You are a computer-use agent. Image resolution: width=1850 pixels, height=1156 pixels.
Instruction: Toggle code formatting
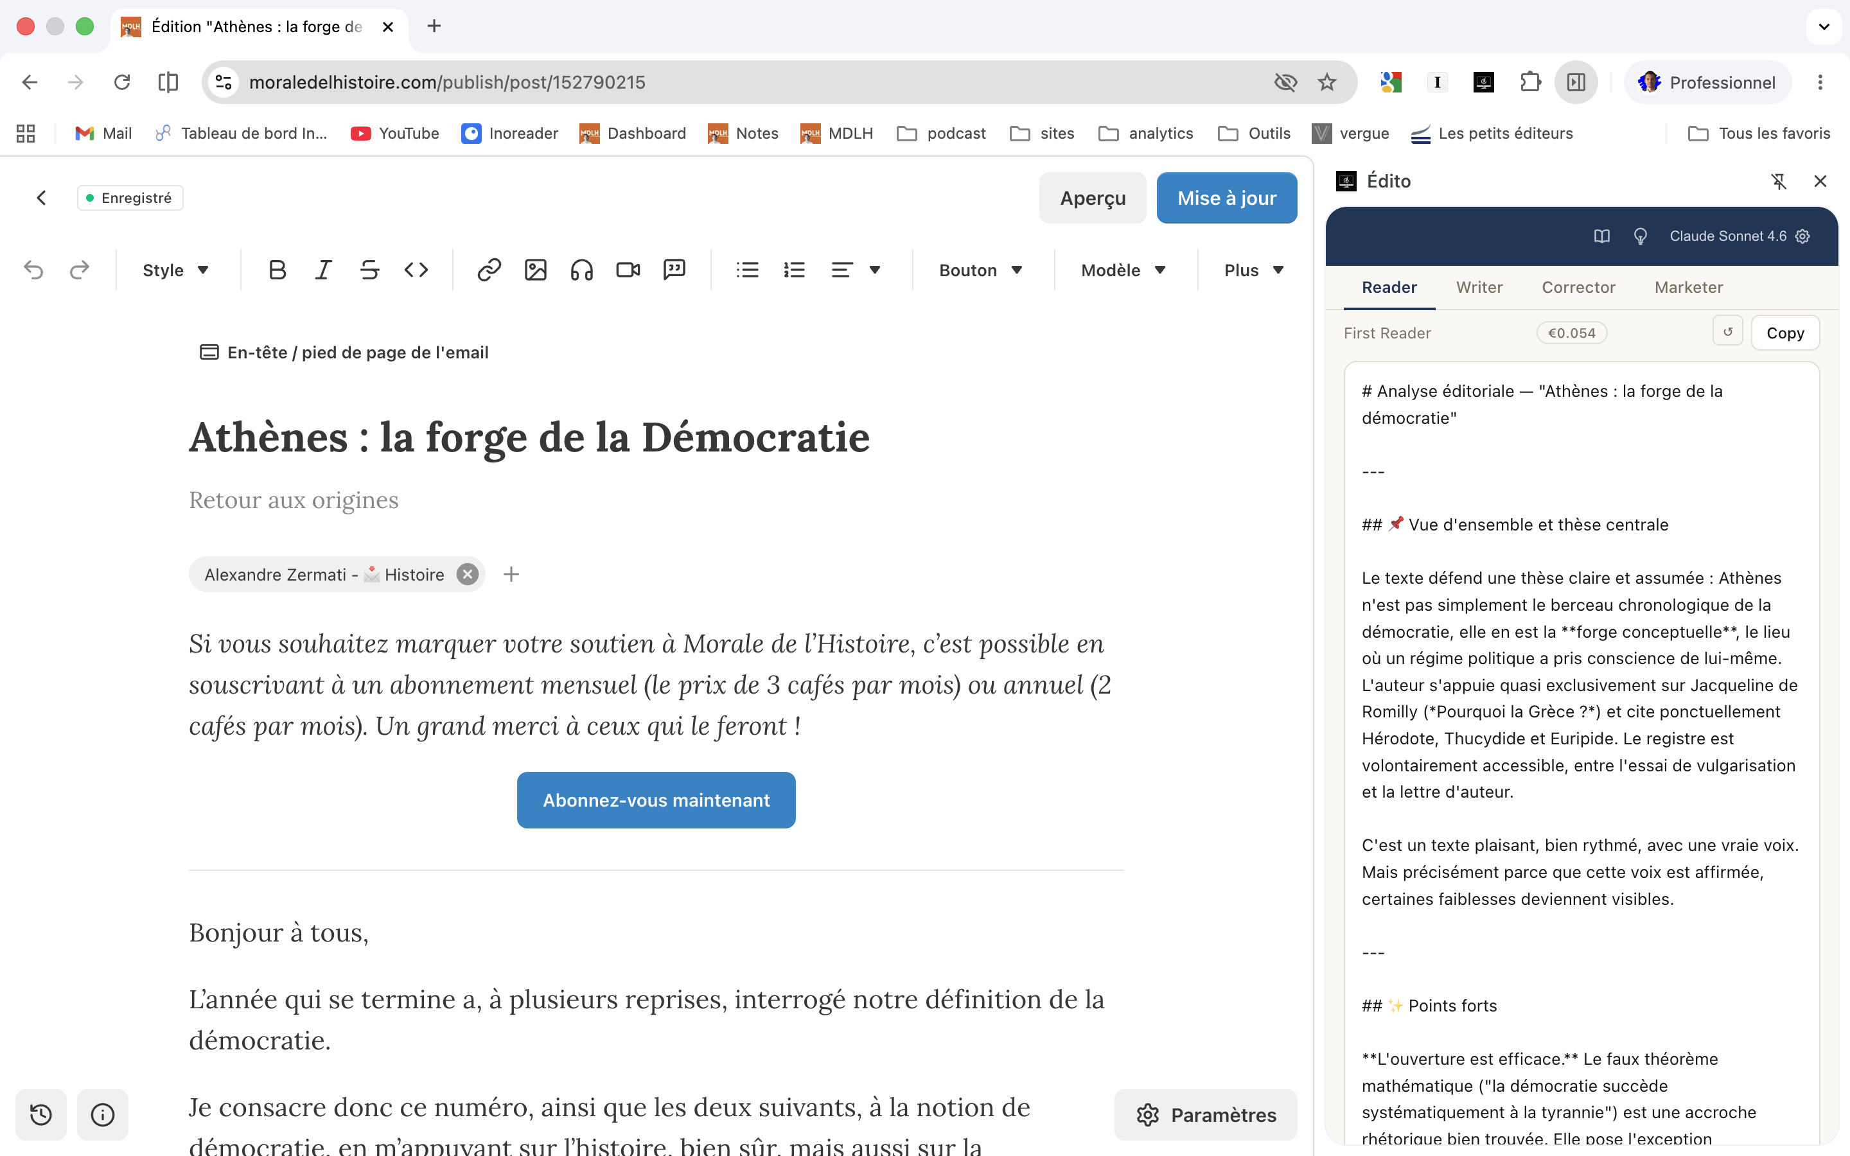click(416, 270)
